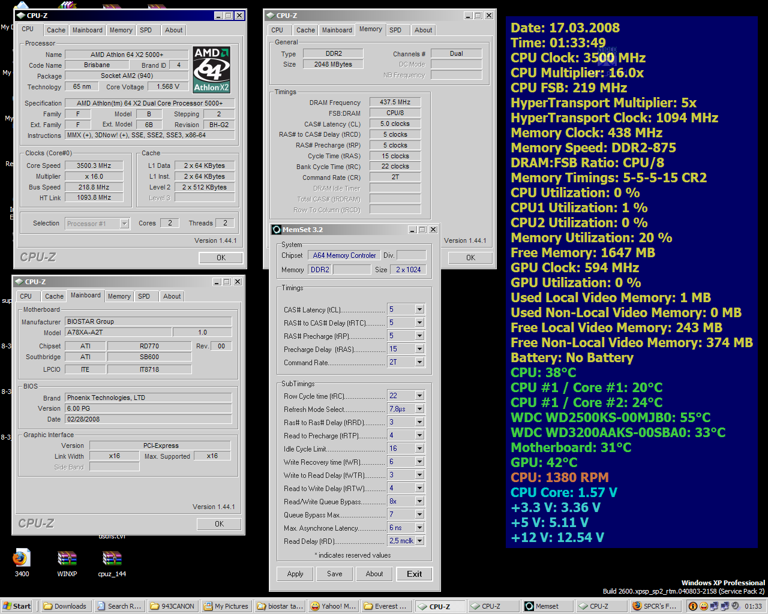Open Mainboard tab in CPU-Z memory window

pos(337,30)
